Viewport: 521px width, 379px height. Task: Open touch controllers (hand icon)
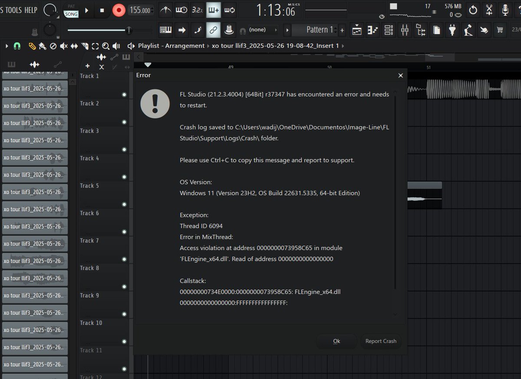click(484, 30)
